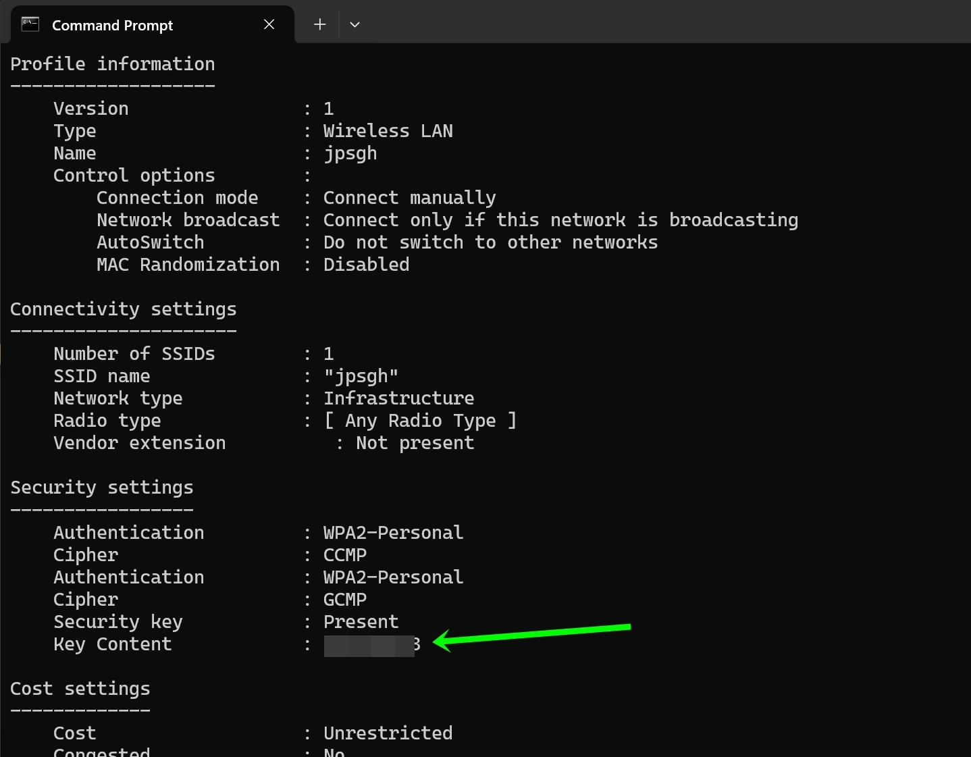
Task: Click the SSID name 'jpsgh' value
Action: coord(361,376)
